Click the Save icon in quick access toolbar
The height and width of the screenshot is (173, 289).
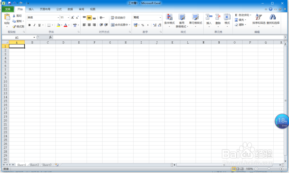tap(10, 3)
